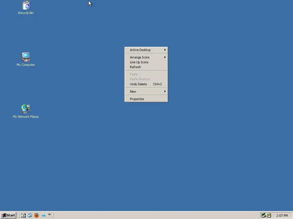Click the 2:07 PM system clock
The width and height of the screenshot is (293, 219).
tap(282, 216)
